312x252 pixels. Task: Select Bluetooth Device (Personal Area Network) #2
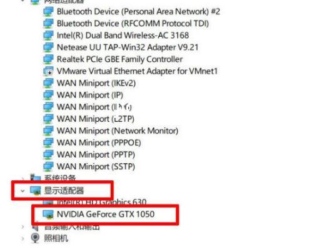[x=138, y=11]
